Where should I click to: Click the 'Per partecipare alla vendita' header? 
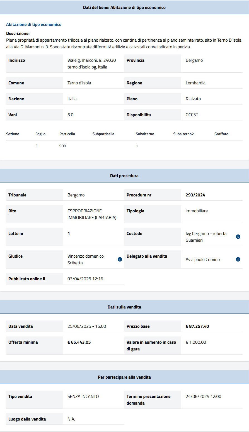click(x=124, y=377)
